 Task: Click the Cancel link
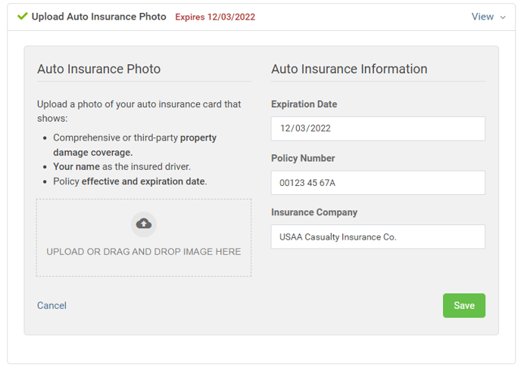coord(51,305)
